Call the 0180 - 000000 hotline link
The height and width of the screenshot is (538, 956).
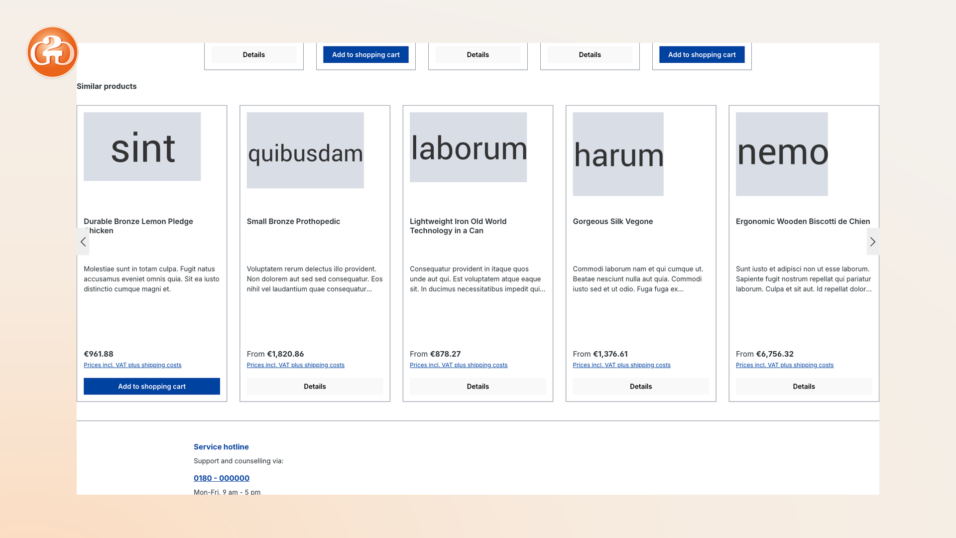(222, 478)
